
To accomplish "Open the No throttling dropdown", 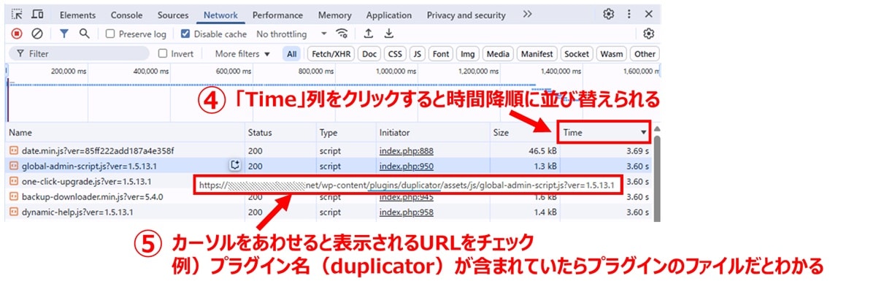I will coord(291,34).
